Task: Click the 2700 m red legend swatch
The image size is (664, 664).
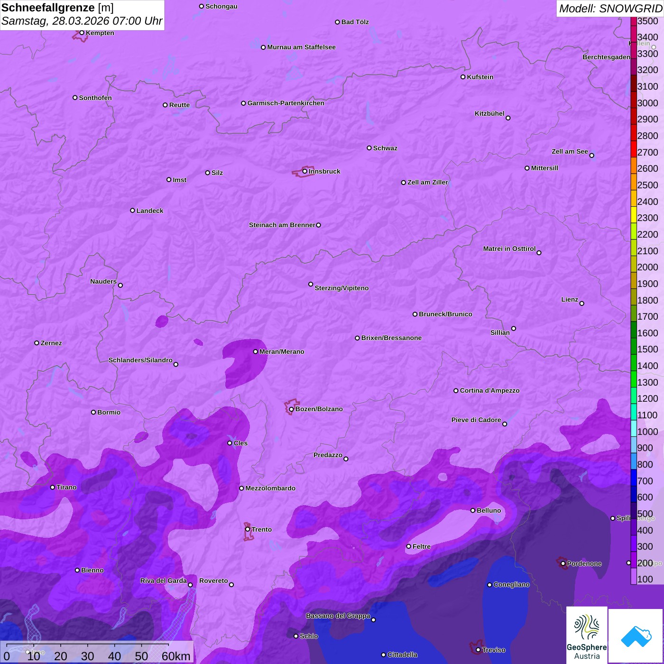Action: (634, 149)
